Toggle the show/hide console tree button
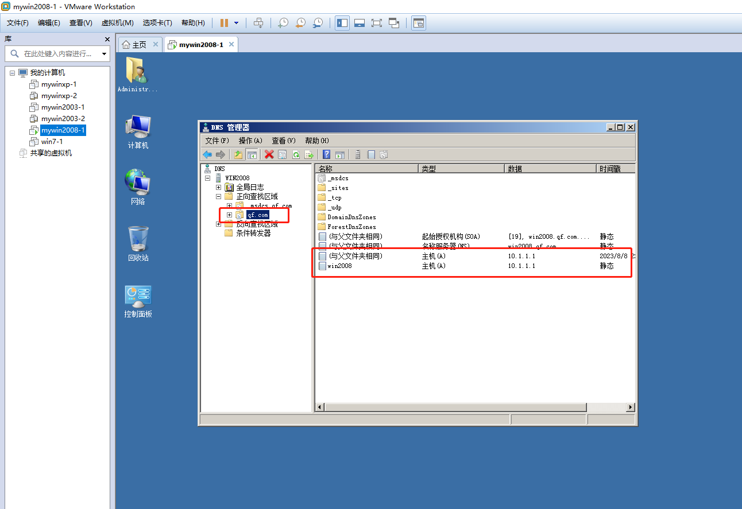 (x=252, y=154)
